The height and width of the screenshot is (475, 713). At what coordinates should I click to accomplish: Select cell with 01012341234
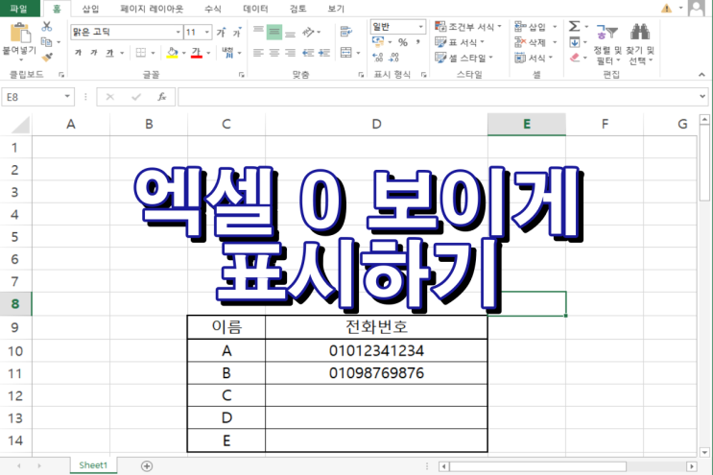tap(376, 350)
